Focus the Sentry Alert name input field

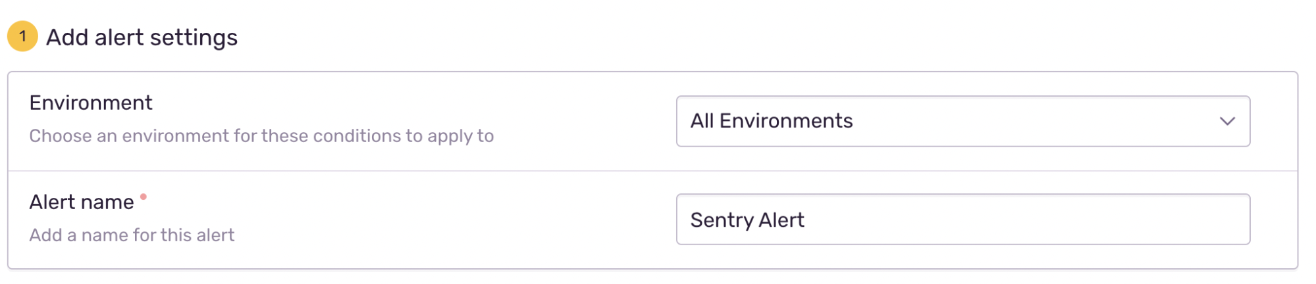962,220
